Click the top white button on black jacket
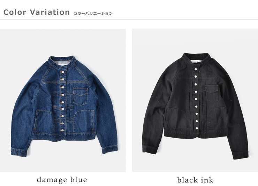The width and height of the screenshot is (258, 186). coord(196,69)
